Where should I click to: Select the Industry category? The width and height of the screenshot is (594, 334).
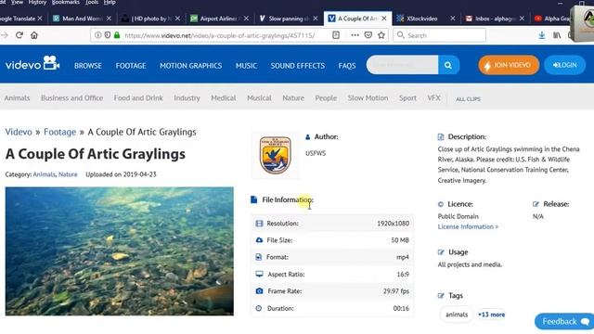(x=187, y=97)
